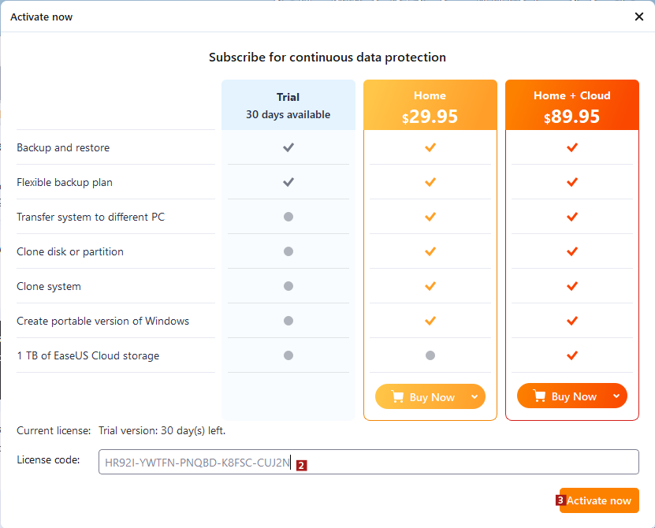655x528 pixels.
Task: Click the Trial gray dot for Clone system
Action: tap(288, 286)
